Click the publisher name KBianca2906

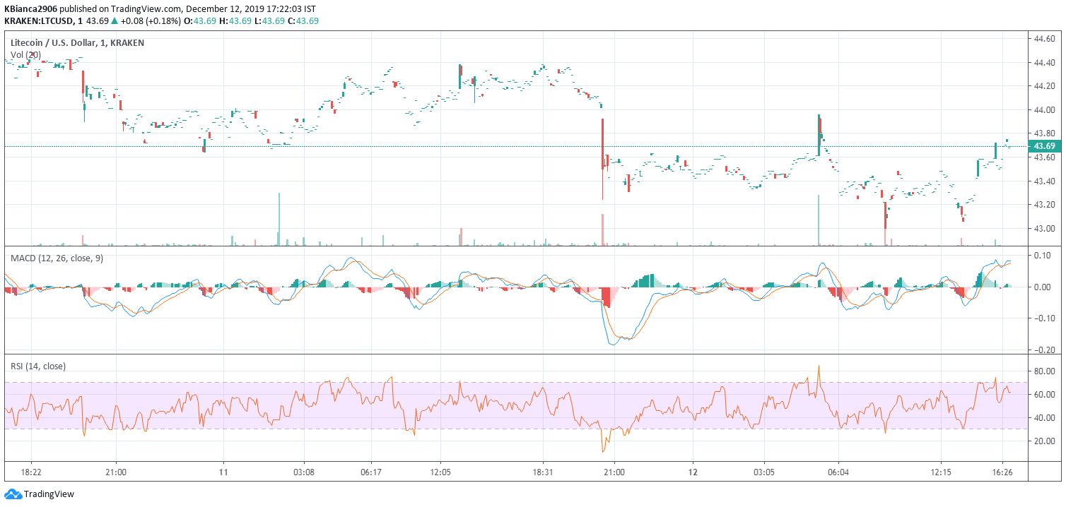pyautogui.click(x=31, y=9)
